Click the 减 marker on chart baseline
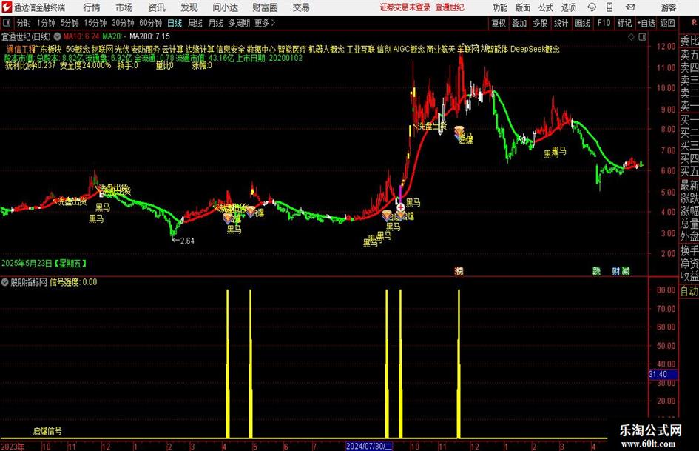 626,270
